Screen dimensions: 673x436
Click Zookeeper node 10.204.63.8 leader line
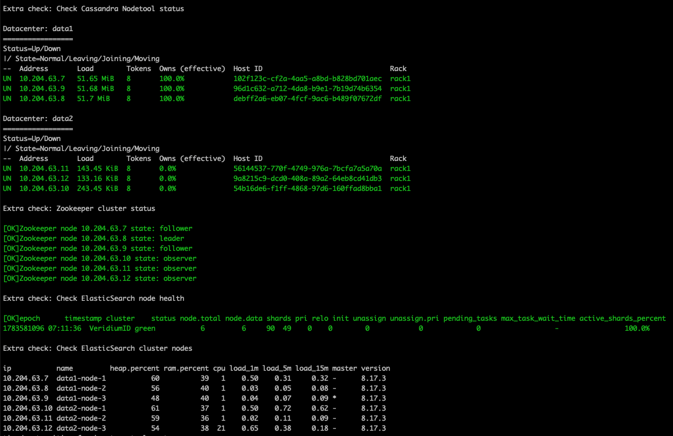click(94, 239)
